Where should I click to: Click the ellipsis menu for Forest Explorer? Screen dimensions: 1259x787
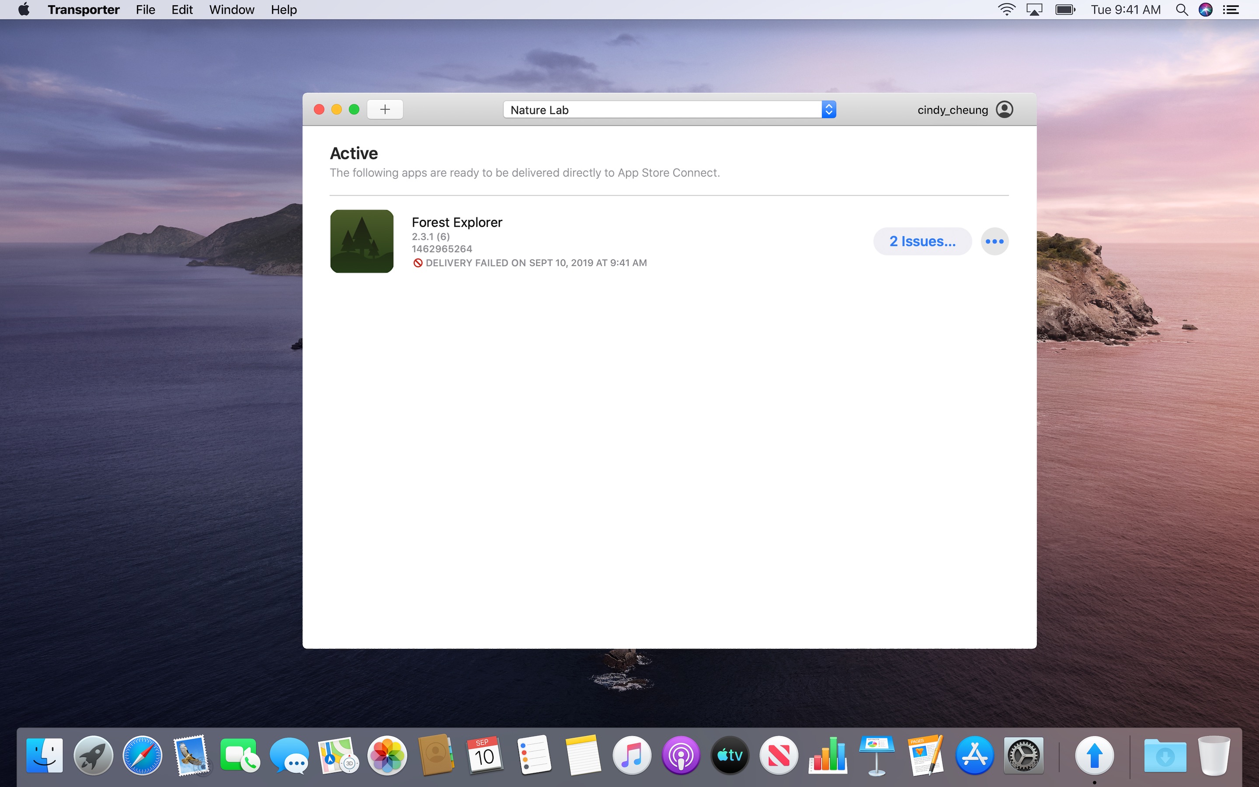995,240
